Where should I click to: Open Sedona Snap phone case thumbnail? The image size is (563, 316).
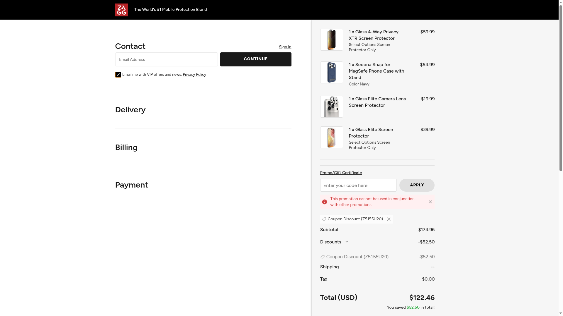pos(331,72)
